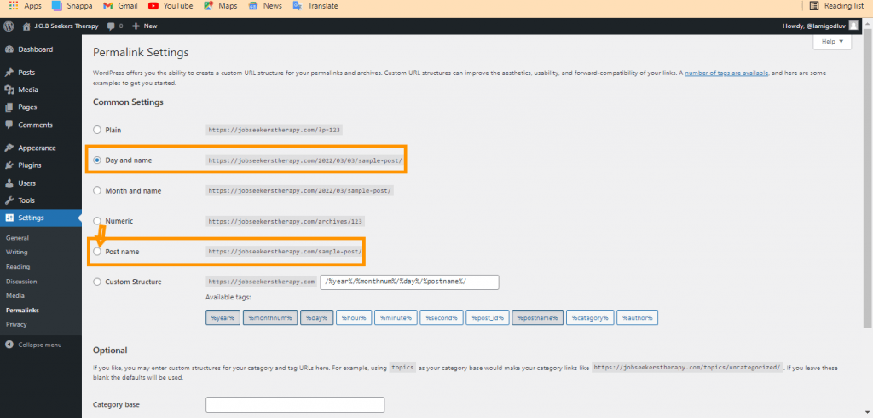Screen dimensions: 873x418
Task: Click the Howdy username text in the admin bar
Action: (x=814, y=26)
